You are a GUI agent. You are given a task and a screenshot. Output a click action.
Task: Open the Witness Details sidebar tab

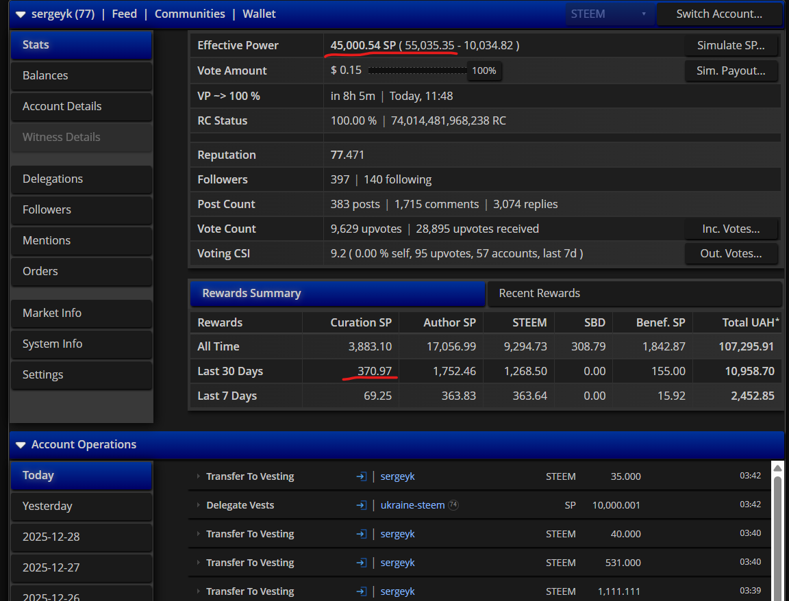click(82, 137)
